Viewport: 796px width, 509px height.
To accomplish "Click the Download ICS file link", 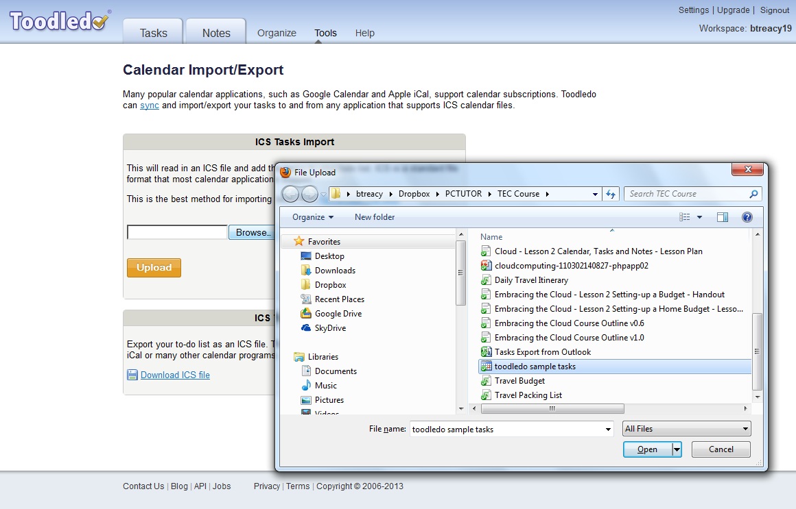I will point(175,375).
